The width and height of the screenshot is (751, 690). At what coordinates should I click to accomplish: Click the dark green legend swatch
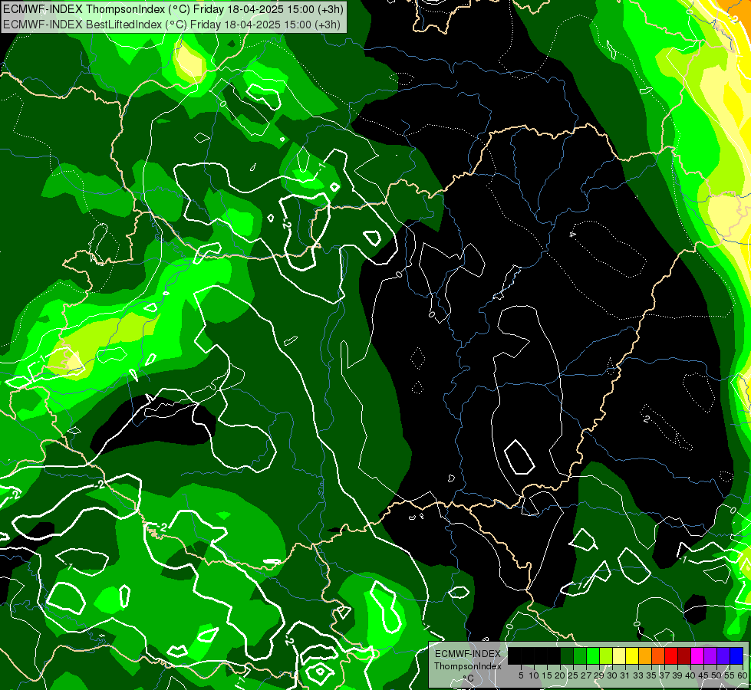pyautogui.click(x=567, y=655)
